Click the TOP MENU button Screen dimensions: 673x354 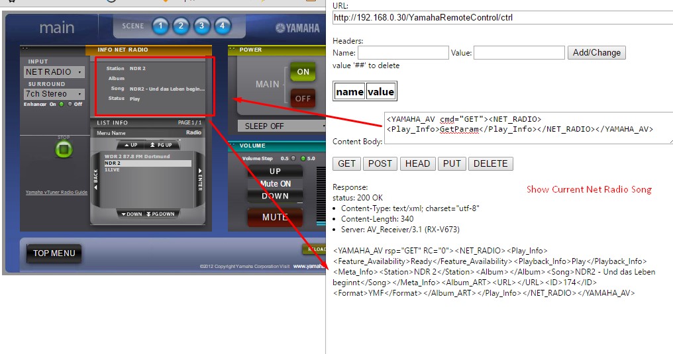point(54,253)
